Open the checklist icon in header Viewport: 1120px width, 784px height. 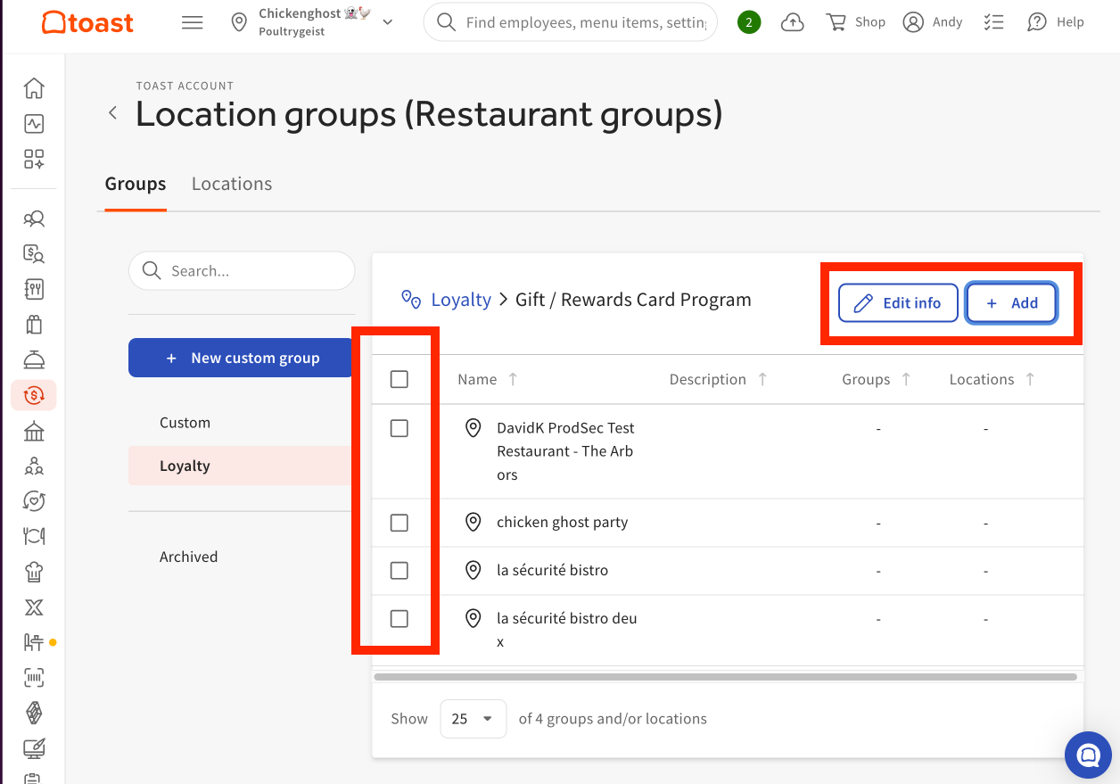pos(993,22)
